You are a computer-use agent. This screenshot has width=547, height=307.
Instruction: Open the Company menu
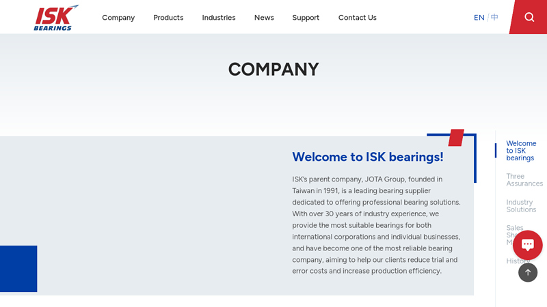point(118,18)
